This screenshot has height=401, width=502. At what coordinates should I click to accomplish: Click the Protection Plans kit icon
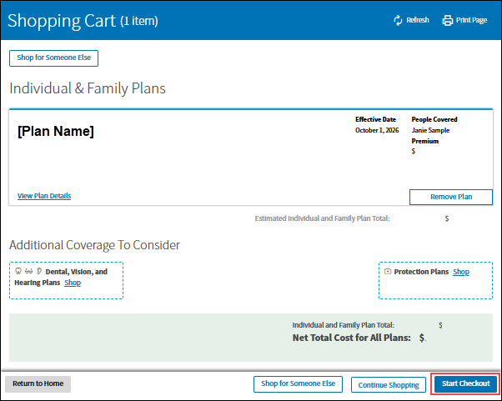[388, 272]
